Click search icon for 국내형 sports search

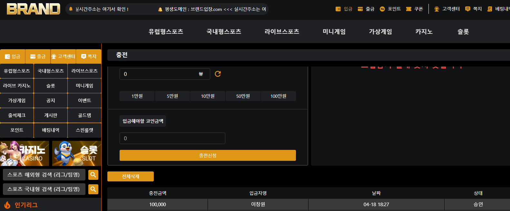click(x=93, y=189)
